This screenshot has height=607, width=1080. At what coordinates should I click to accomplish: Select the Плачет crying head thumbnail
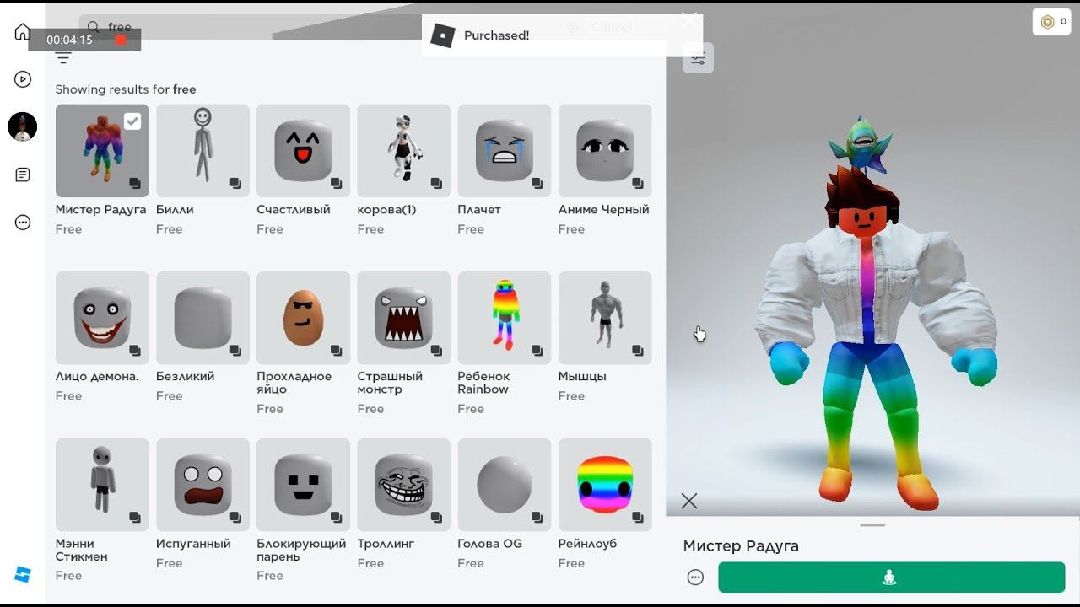click(x=504, y=151)
